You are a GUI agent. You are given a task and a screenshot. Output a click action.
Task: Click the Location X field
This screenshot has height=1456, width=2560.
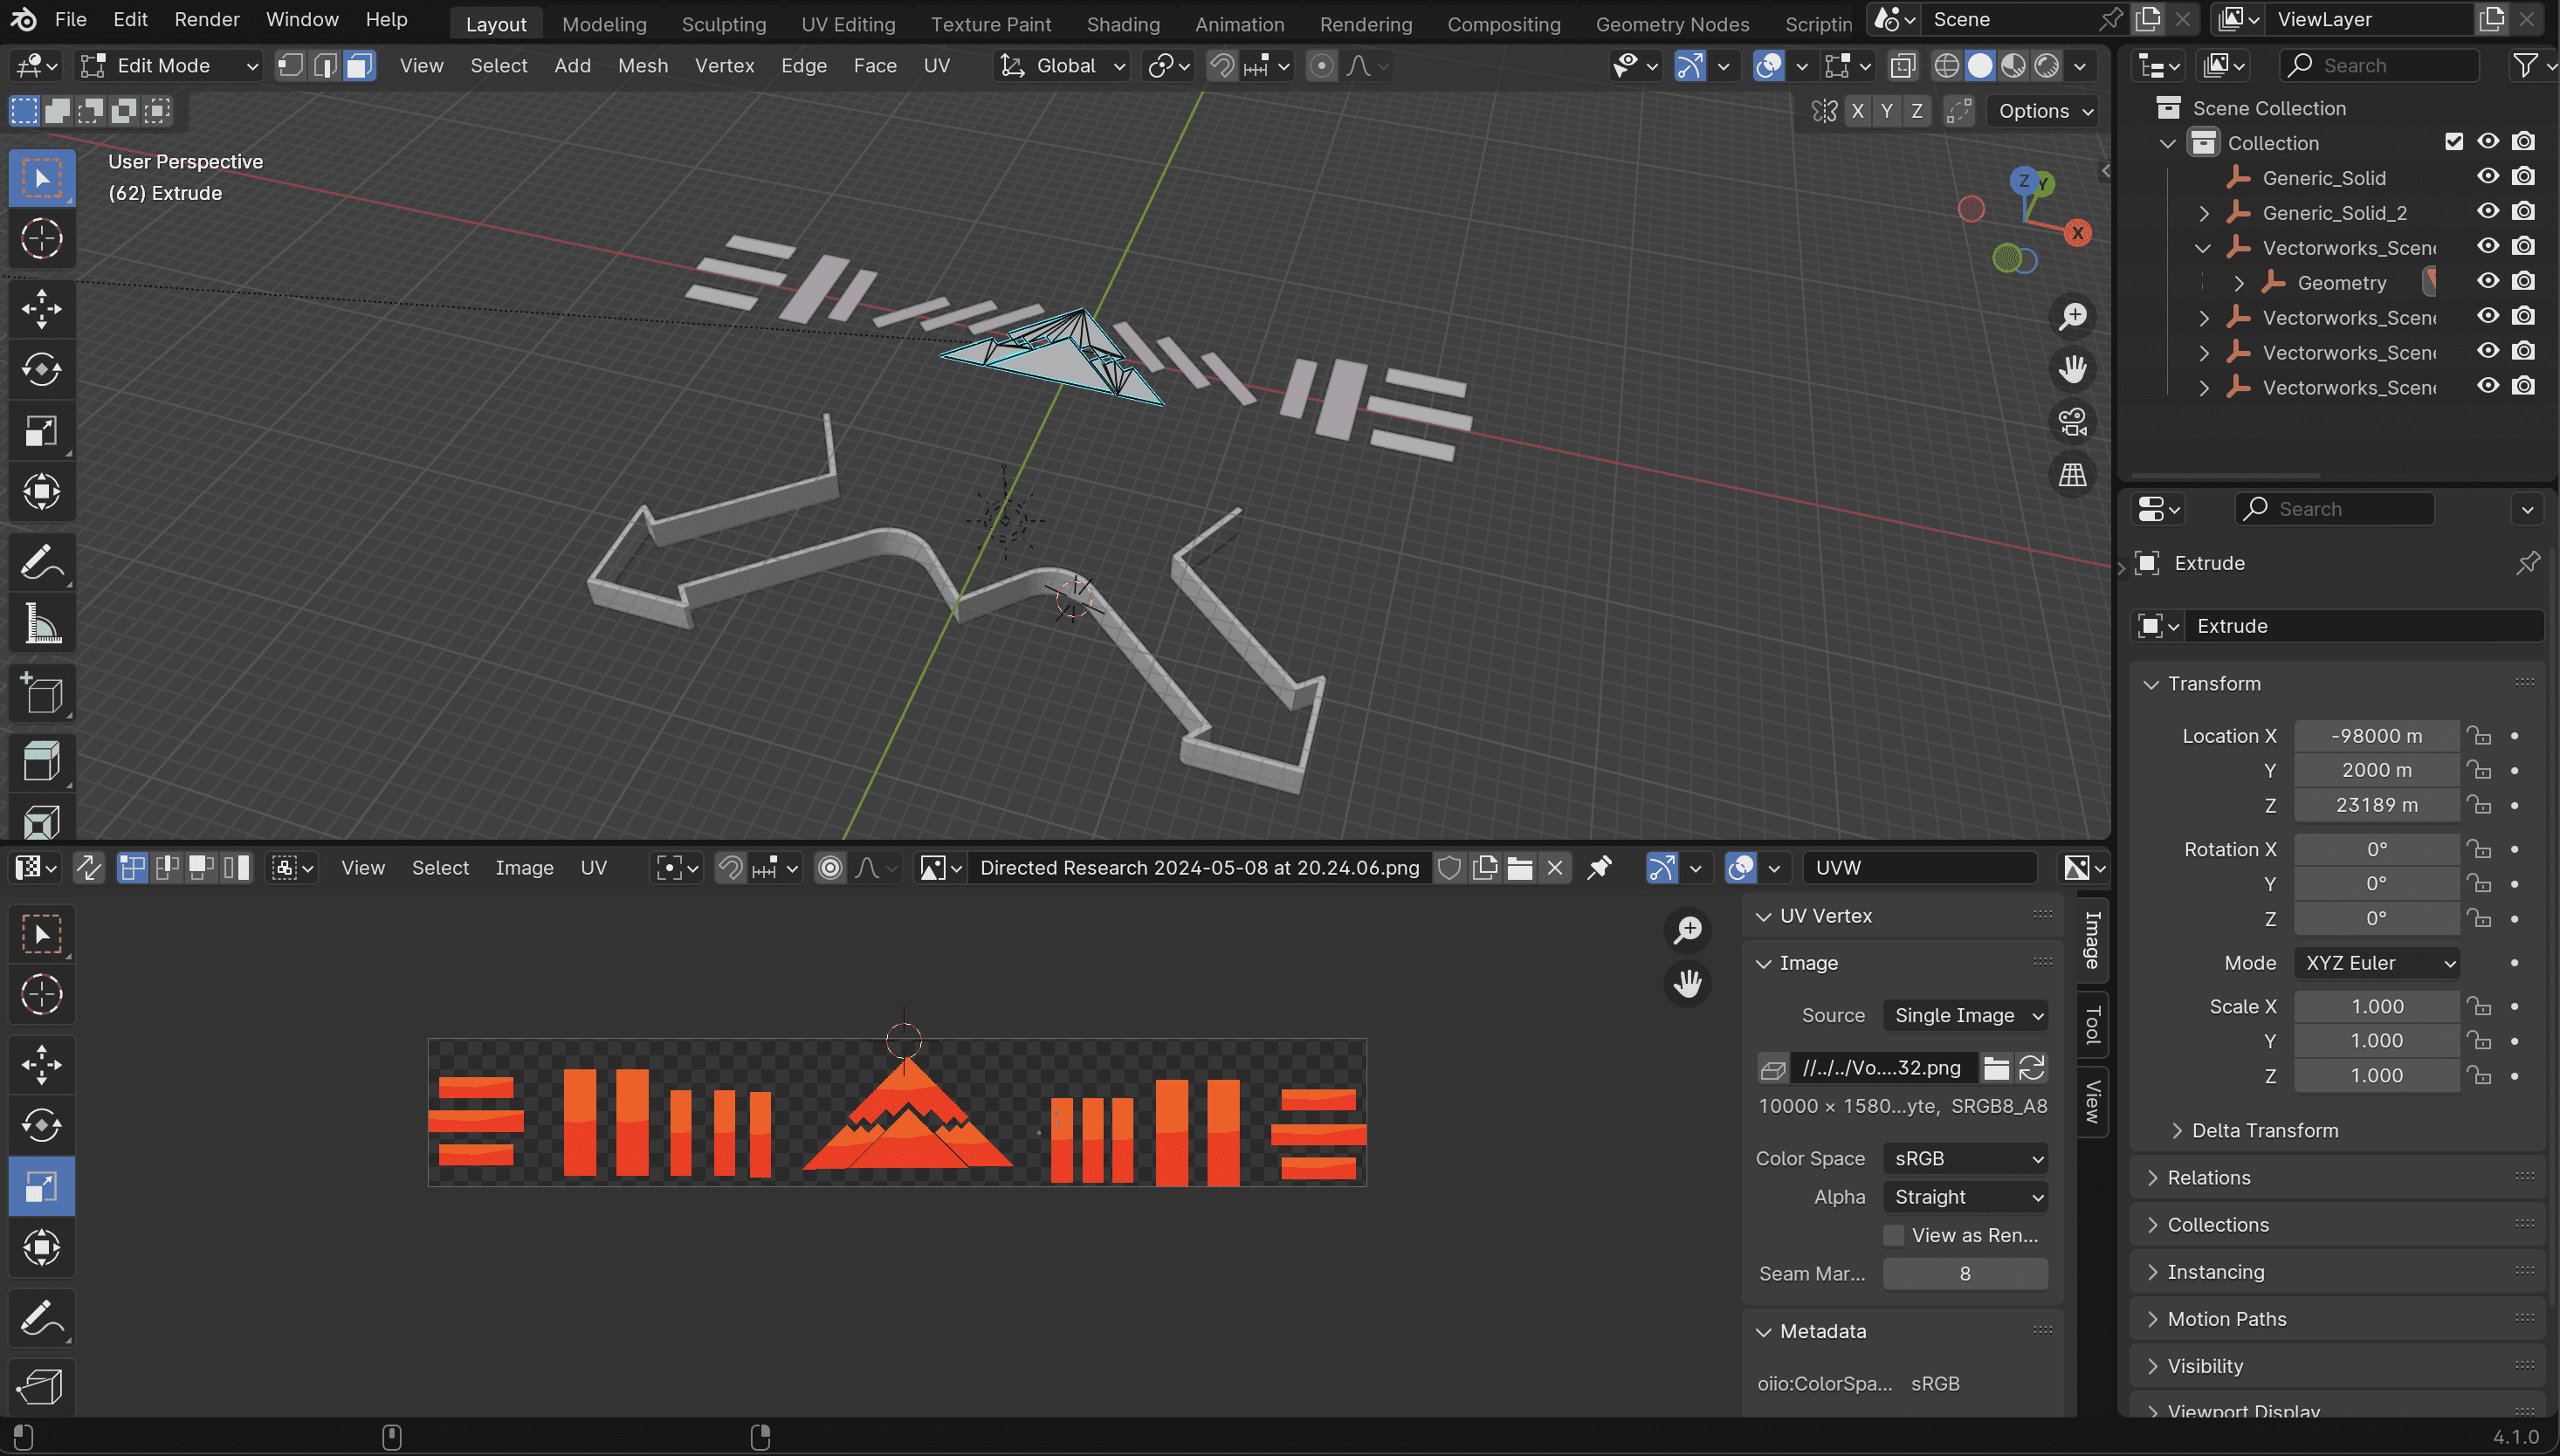[2376, 736]
